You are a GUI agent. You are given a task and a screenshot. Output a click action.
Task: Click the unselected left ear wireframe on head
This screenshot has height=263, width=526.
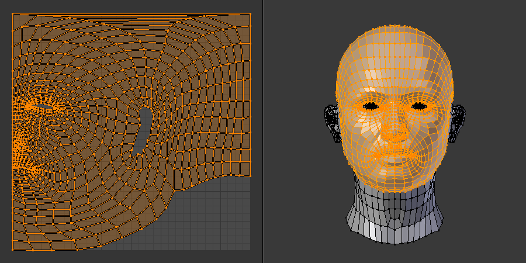click(x=332, y=124)
